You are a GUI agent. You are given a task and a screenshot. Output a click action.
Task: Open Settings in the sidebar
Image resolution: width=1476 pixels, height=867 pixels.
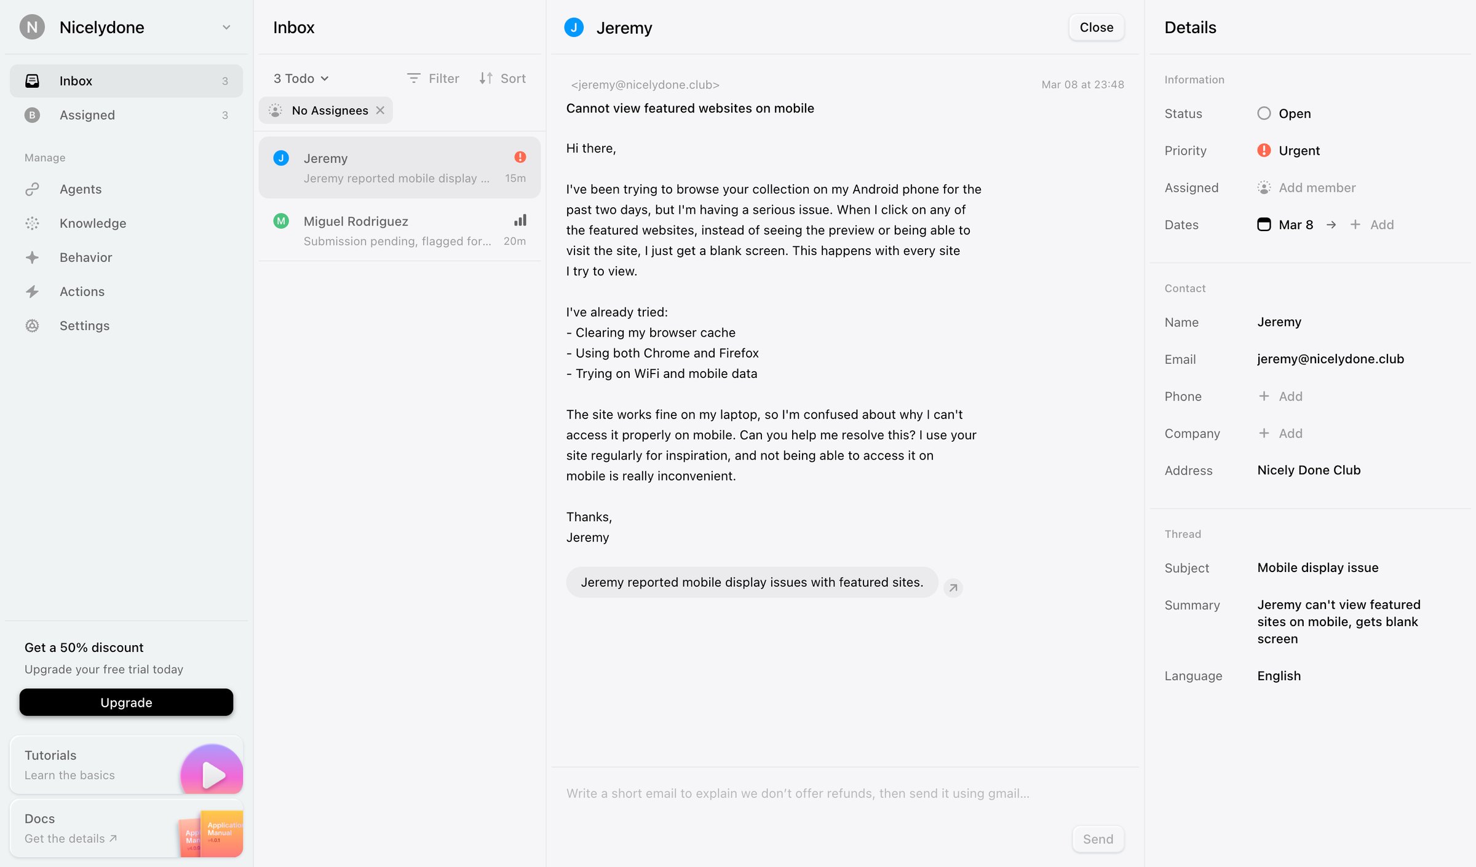click(126, 326)
